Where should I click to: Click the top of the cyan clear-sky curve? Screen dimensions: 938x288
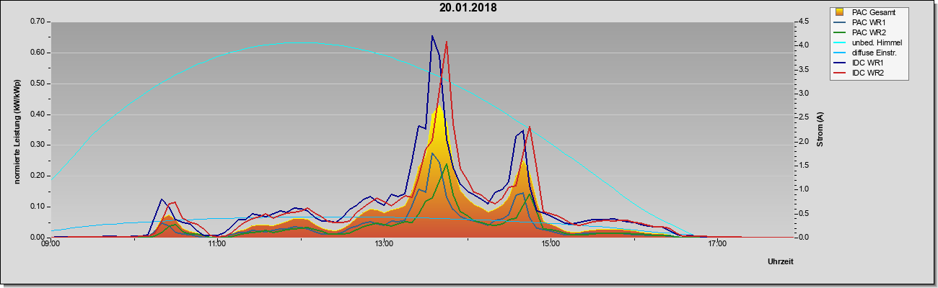point(299,42)
